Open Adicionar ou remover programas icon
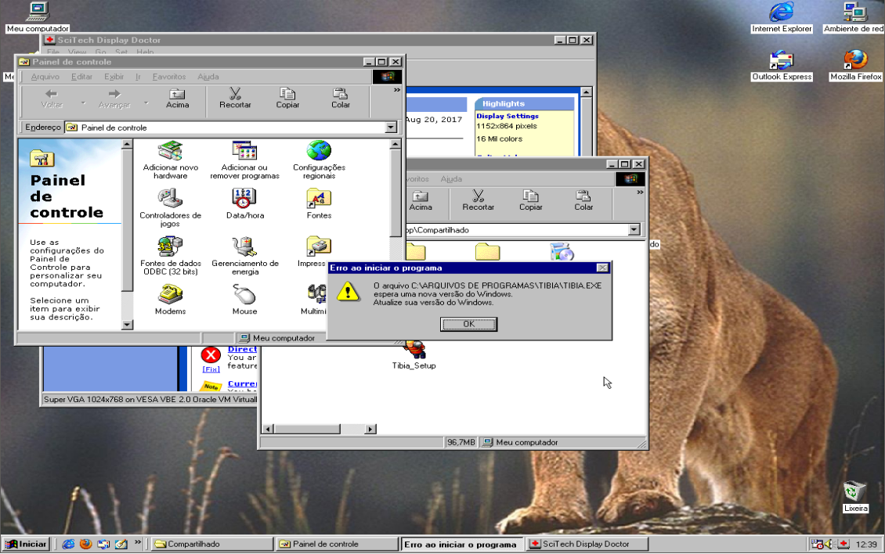Image resolution: width=885 pixels, height=554 pixels. click(244, 152)
